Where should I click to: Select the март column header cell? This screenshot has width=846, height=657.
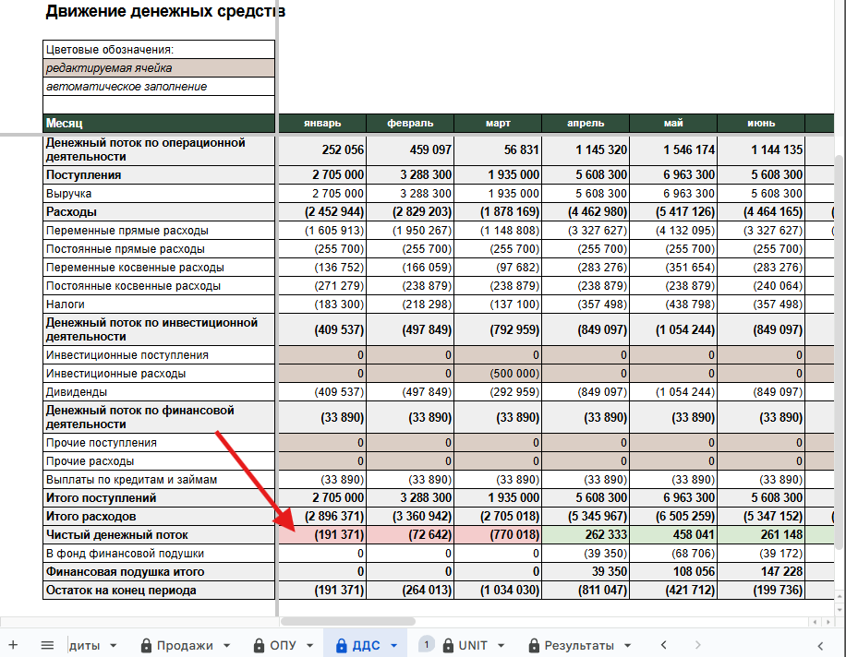click(498, 123)
